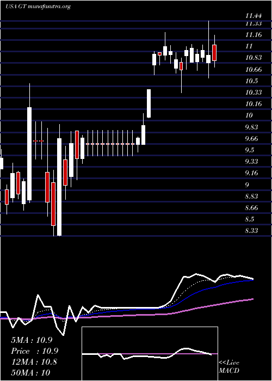Click the 8.83 price axis label
This screenshot has width=272, height=381.
[251, 196]
